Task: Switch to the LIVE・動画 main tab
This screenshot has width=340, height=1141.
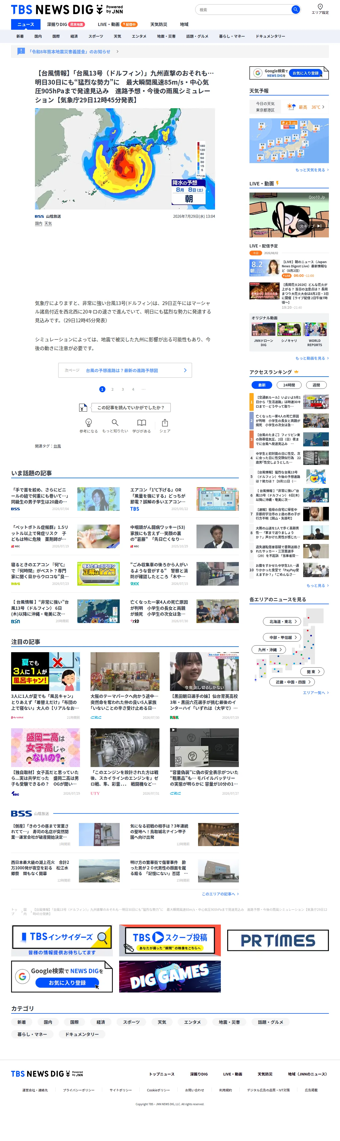Action: (118, 24)
